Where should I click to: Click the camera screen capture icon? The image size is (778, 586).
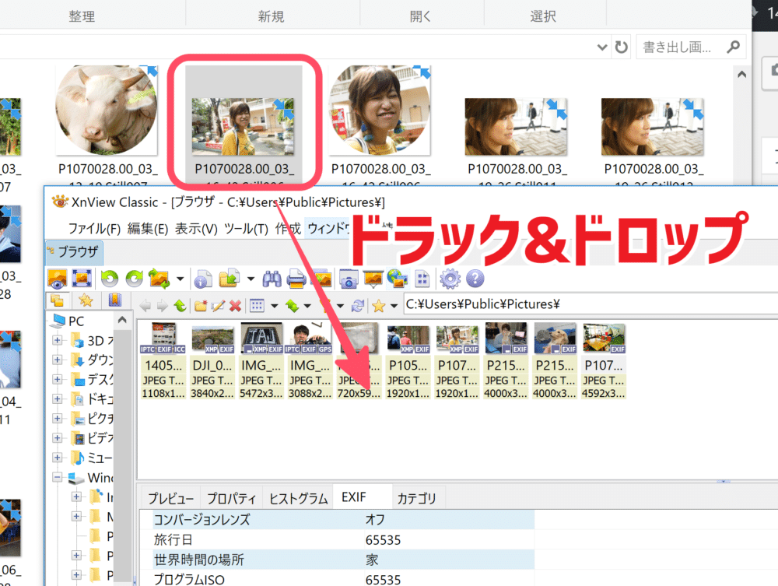[x=349, y=278]
